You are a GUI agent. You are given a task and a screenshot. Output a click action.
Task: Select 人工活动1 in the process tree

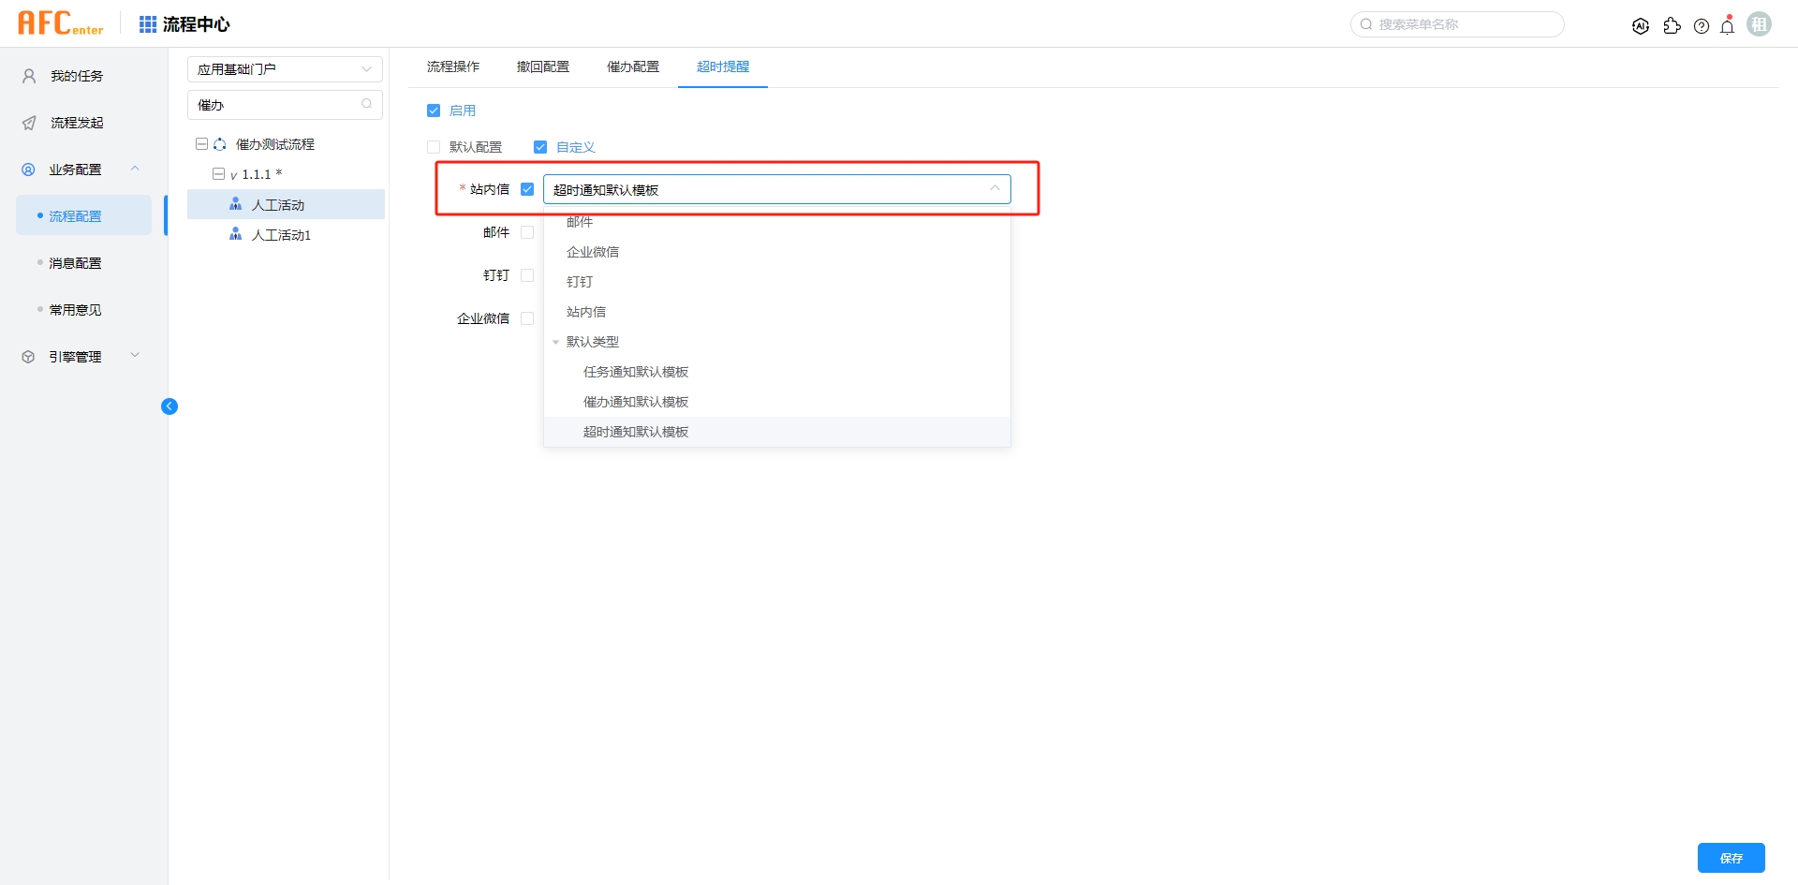[281, 235]
